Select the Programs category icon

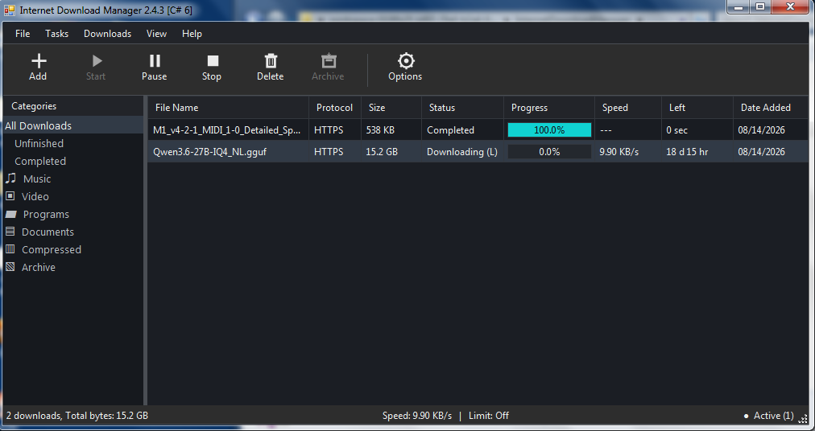(x=11, y=214)
